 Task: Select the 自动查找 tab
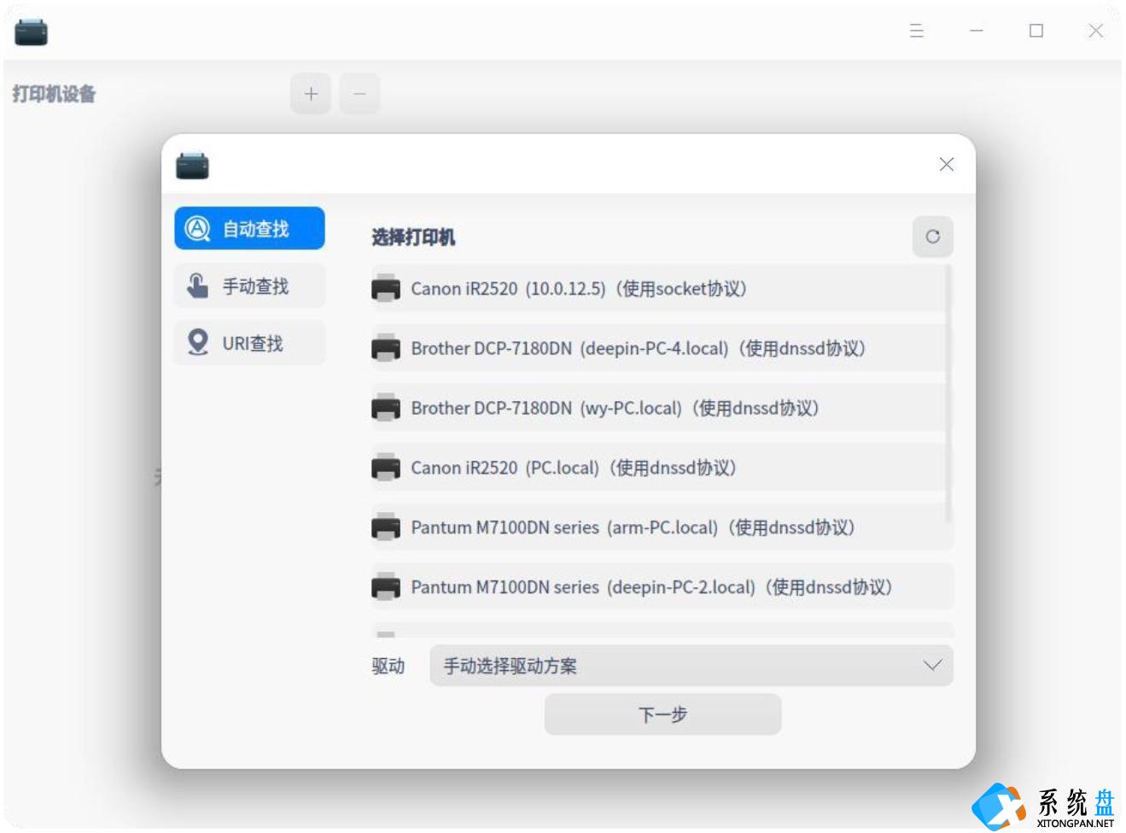coord(249,228)
